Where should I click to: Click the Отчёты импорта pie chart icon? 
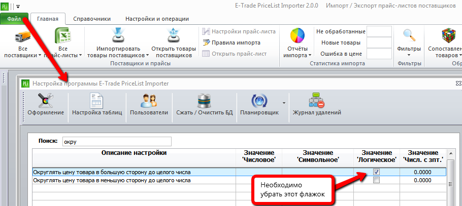tap(298, 36)
